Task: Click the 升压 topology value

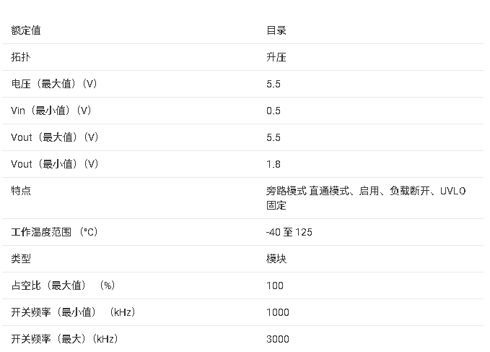Action: tap(276, 57)
